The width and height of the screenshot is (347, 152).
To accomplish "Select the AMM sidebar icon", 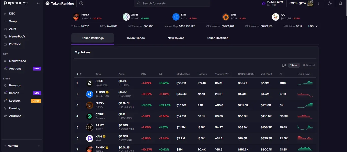I will point(5,29).
